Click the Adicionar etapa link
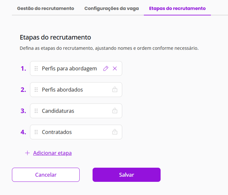 pos(52,153)
